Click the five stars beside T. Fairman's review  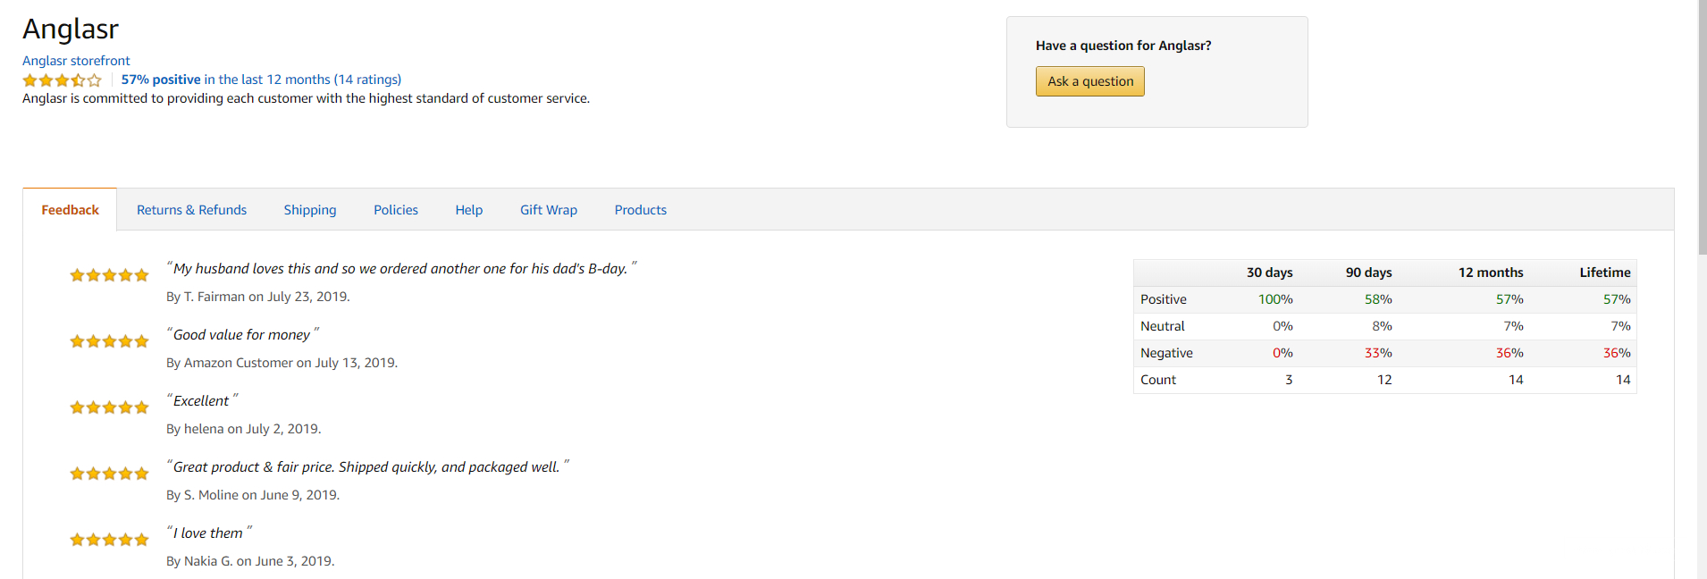109,275
